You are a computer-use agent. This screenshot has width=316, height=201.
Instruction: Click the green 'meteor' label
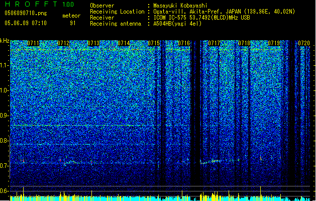tap(71, 16)
